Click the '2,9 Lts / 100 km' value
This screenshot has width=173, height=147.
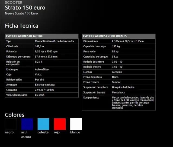pos(44,90)
